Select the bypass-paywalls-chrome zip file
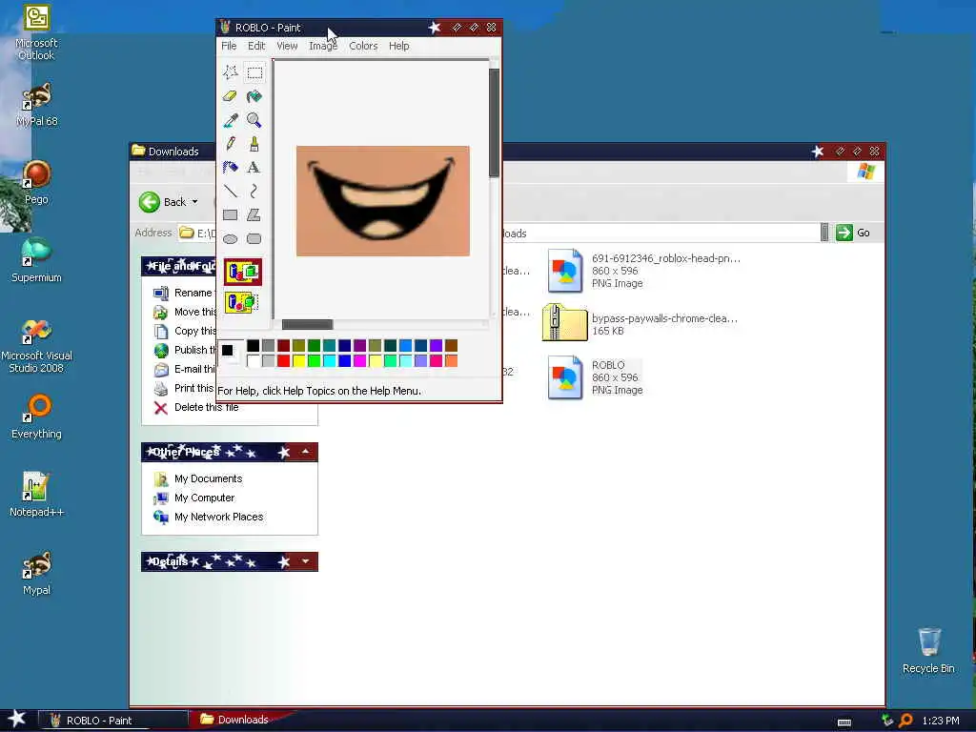This screenshot has height=732, width=976. (640, 324)
